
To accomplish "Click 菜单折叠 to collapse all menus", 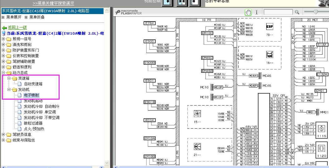I will click(x=37, y=17).
